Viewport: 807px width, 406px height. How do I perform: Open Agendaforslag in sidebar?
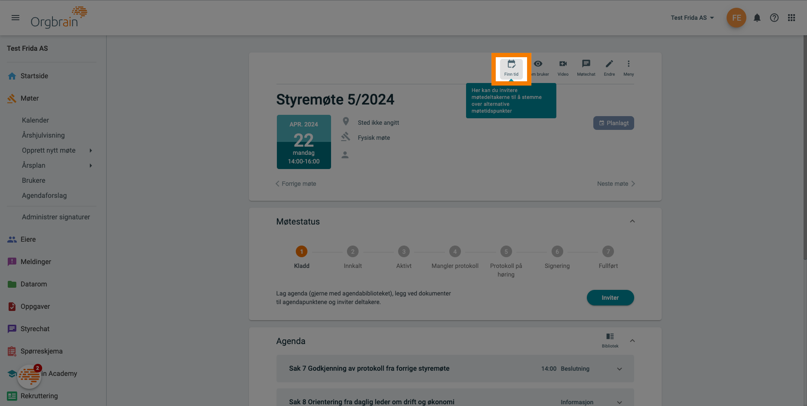(44, 195)
